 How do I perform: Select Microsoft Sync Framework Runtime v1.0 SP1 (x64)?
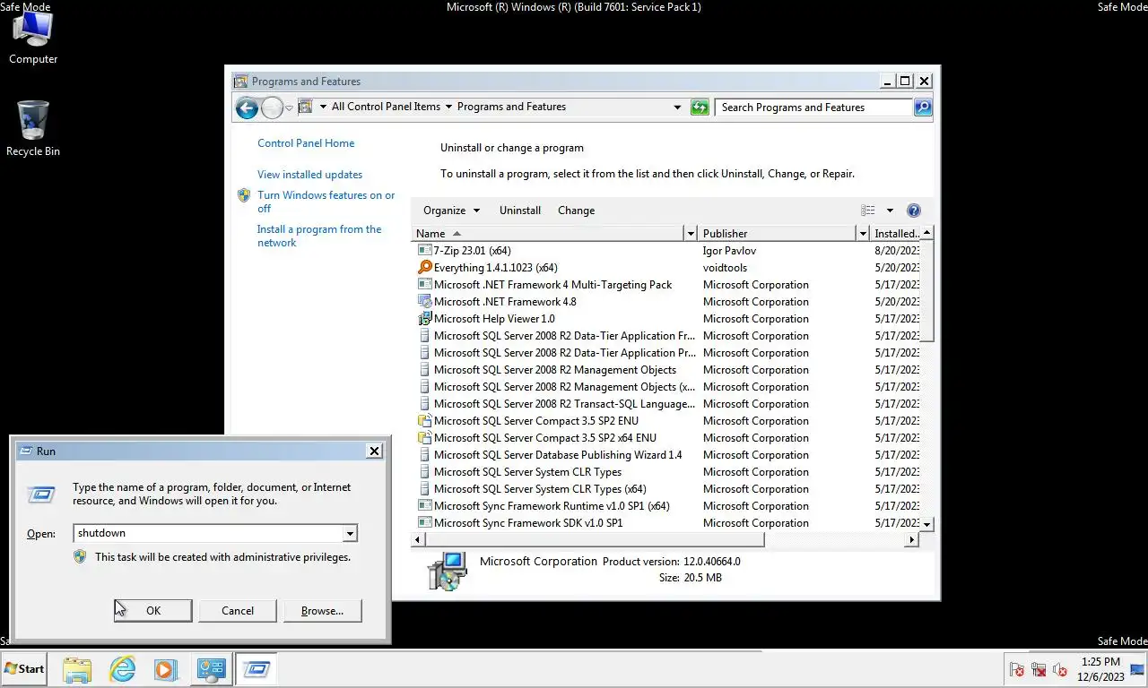coord(552,506)
